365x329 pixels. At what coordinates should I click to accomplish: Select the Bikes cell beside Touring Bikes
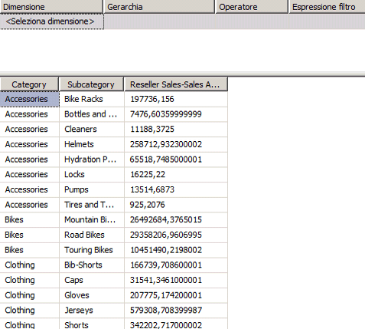point(30,250)
